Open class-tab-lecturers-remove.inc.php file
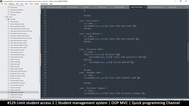The height and width of the screenshot is (106, 189). tap(21, 31)
